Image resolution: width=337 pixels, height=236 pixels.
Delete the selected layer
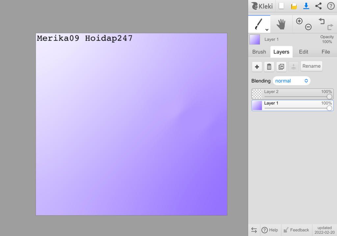point(269,67)
